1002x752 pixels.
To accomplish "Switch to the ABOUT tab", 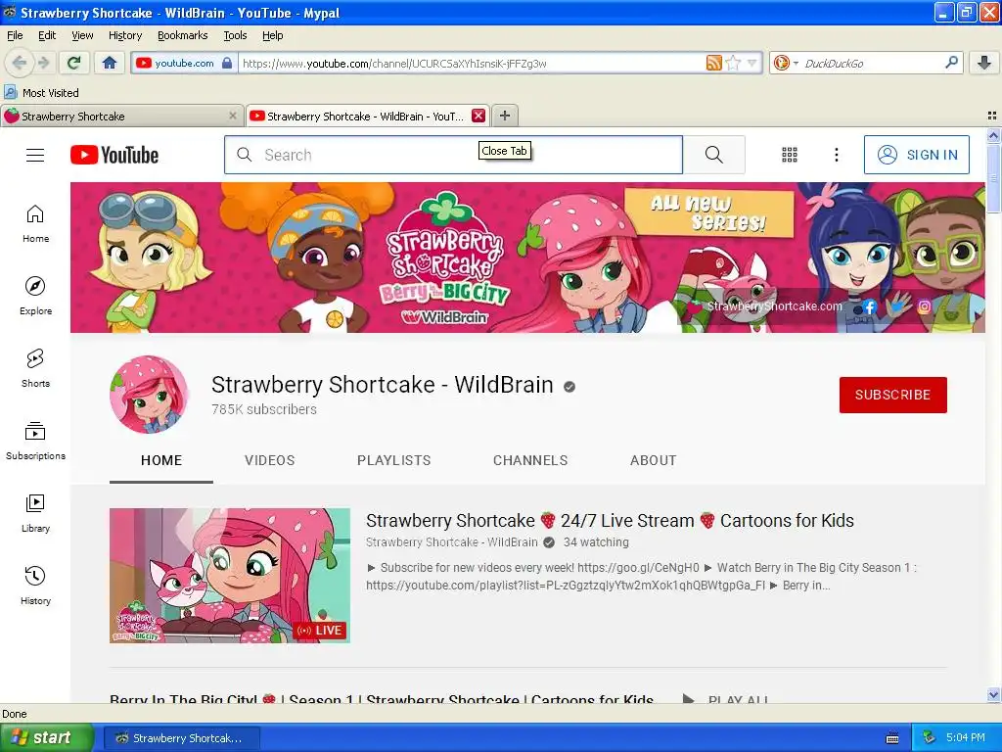I will pos(653,460).
